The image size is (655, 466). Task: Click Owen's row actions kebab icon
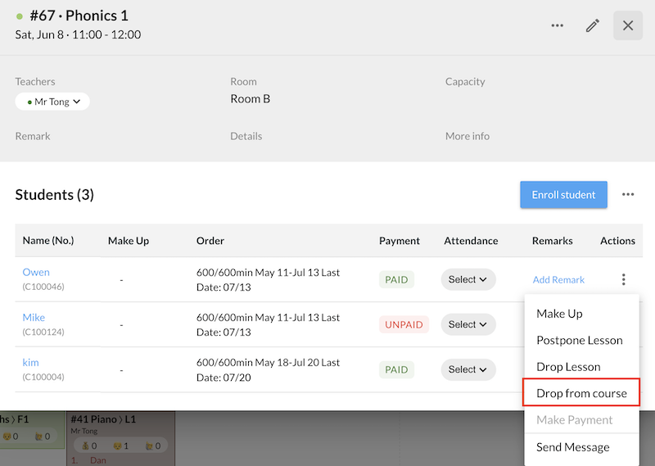pos(623,280)
